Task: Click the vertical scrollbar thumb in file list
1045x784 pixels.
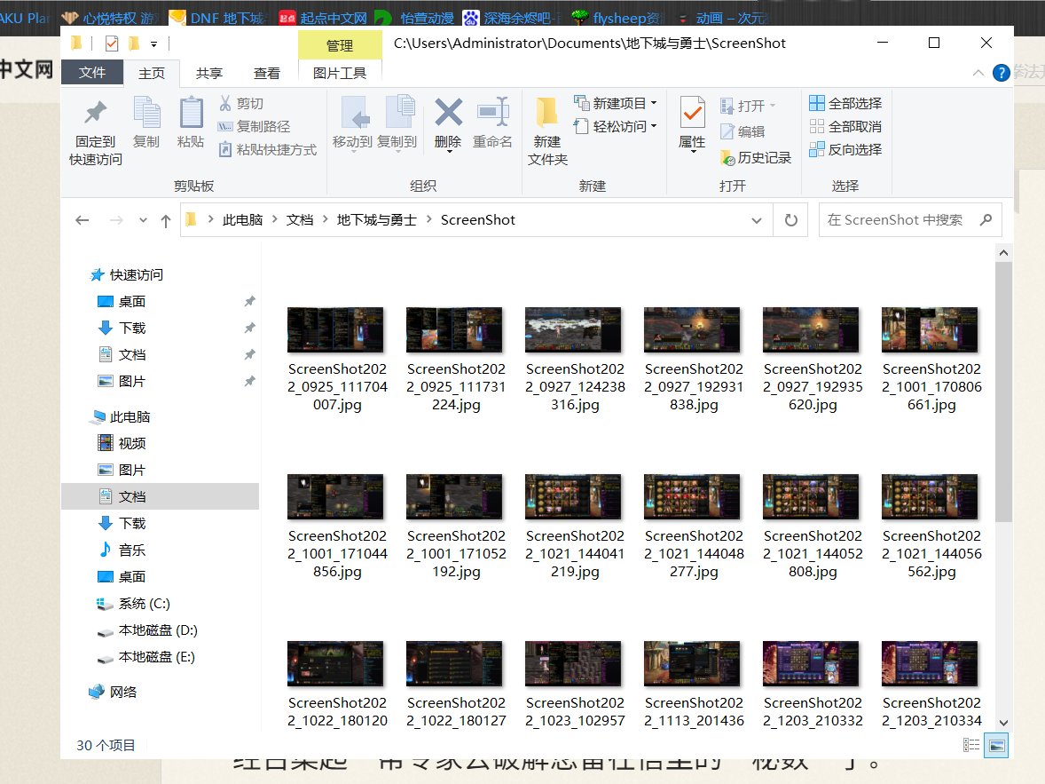Action: click(x=1003, y=392)
